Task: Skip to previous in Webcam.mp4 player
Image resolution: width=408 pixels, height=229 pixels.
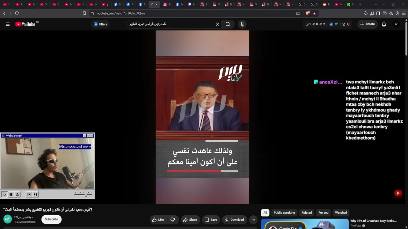Action: tap(29, 194)
